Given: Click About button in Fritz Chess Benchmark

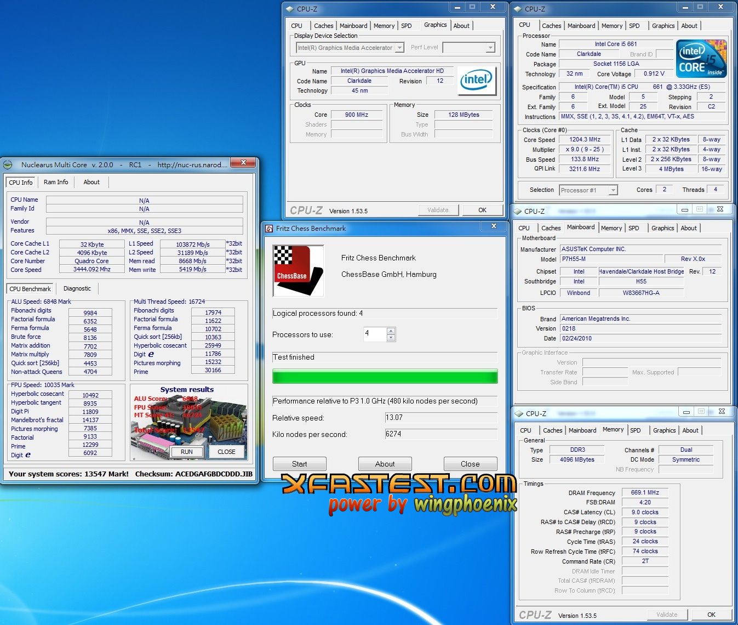Looking at the screenshot, I should coord(385,464).
